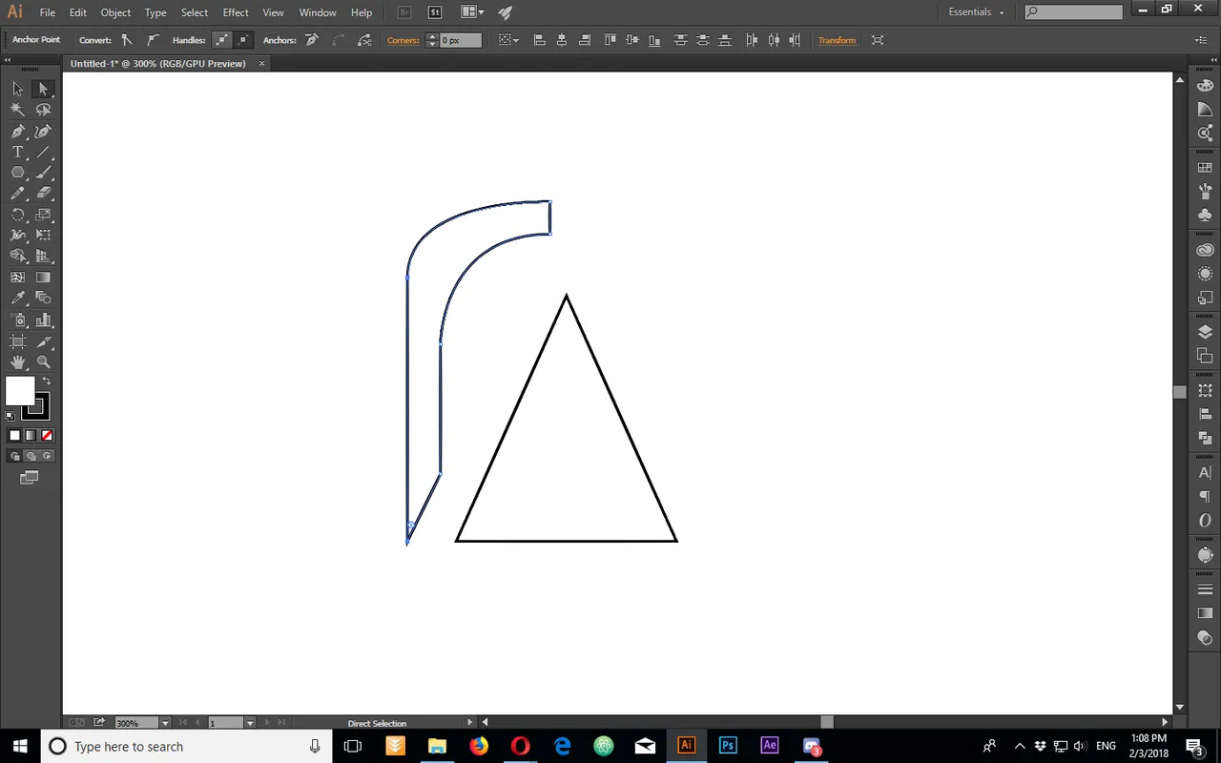
Task: Open the Essentials workspace switcher
Action: point(977,12)
